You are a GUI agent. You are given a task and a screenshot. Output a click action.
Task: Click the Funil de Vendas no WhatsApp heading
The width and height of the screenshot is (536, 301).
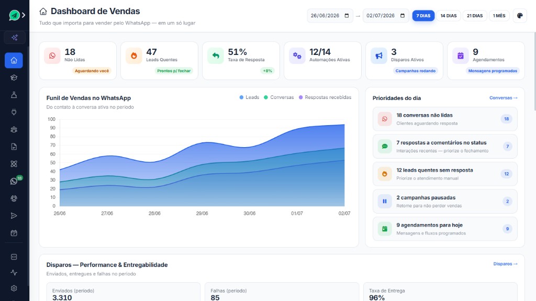point(88,98)
